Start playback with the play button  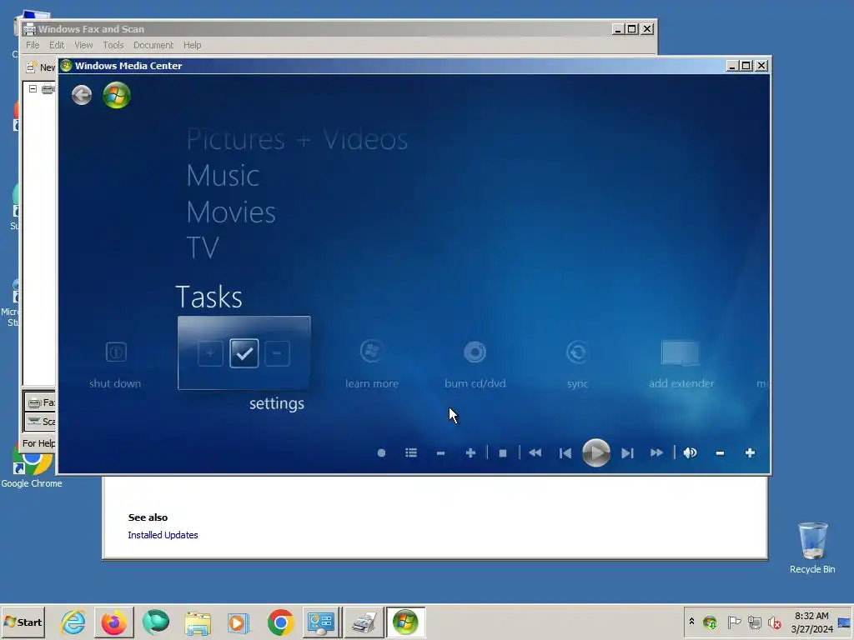click(595, 452)
